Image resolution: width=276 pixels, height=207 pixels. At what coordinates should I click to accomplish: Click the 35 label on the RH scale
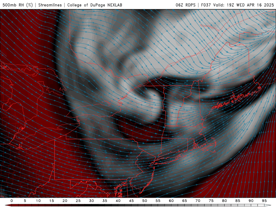point(105,201)
